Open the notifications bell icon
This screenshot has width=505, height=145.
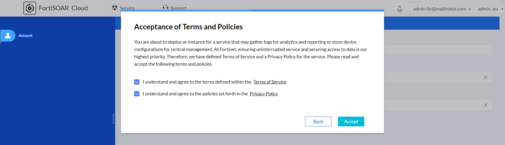tap(400, 9)
